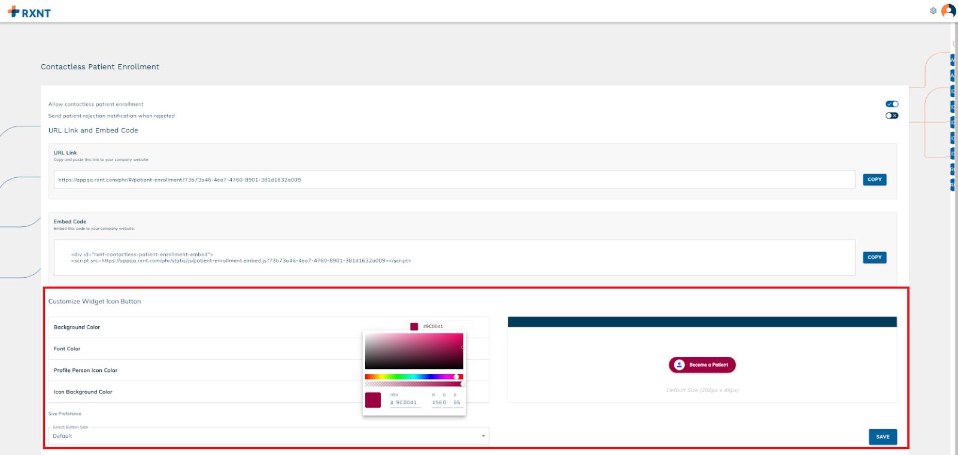Click the RXNT logo
The height and width of the screenshot is (455, 958).
pos(29,12)
